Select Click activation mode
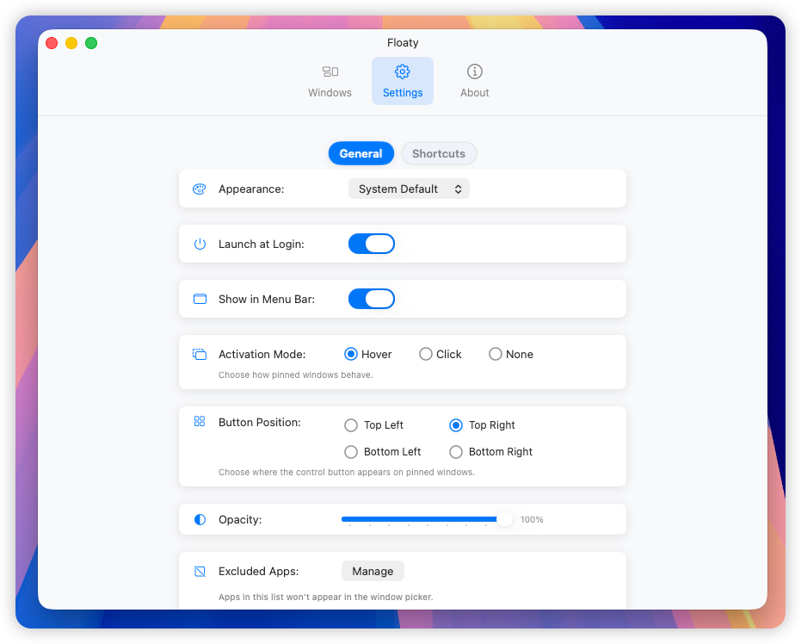 440,354
